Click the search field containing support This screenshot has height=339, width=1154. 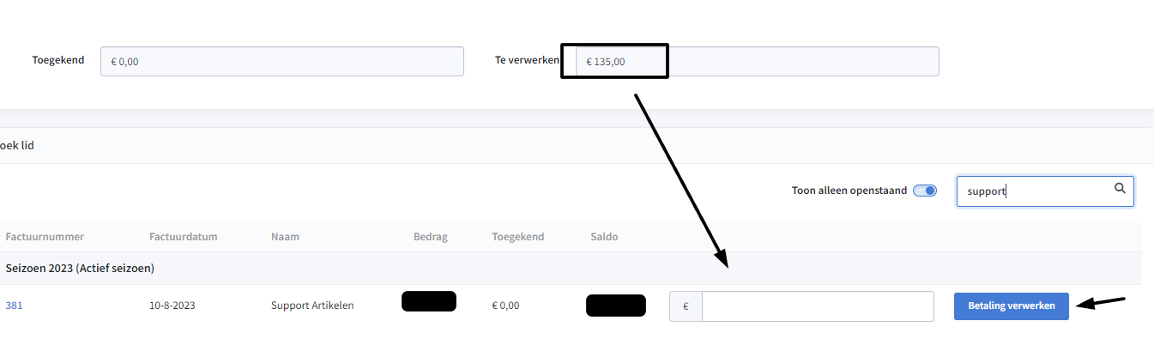[1045, 191]
